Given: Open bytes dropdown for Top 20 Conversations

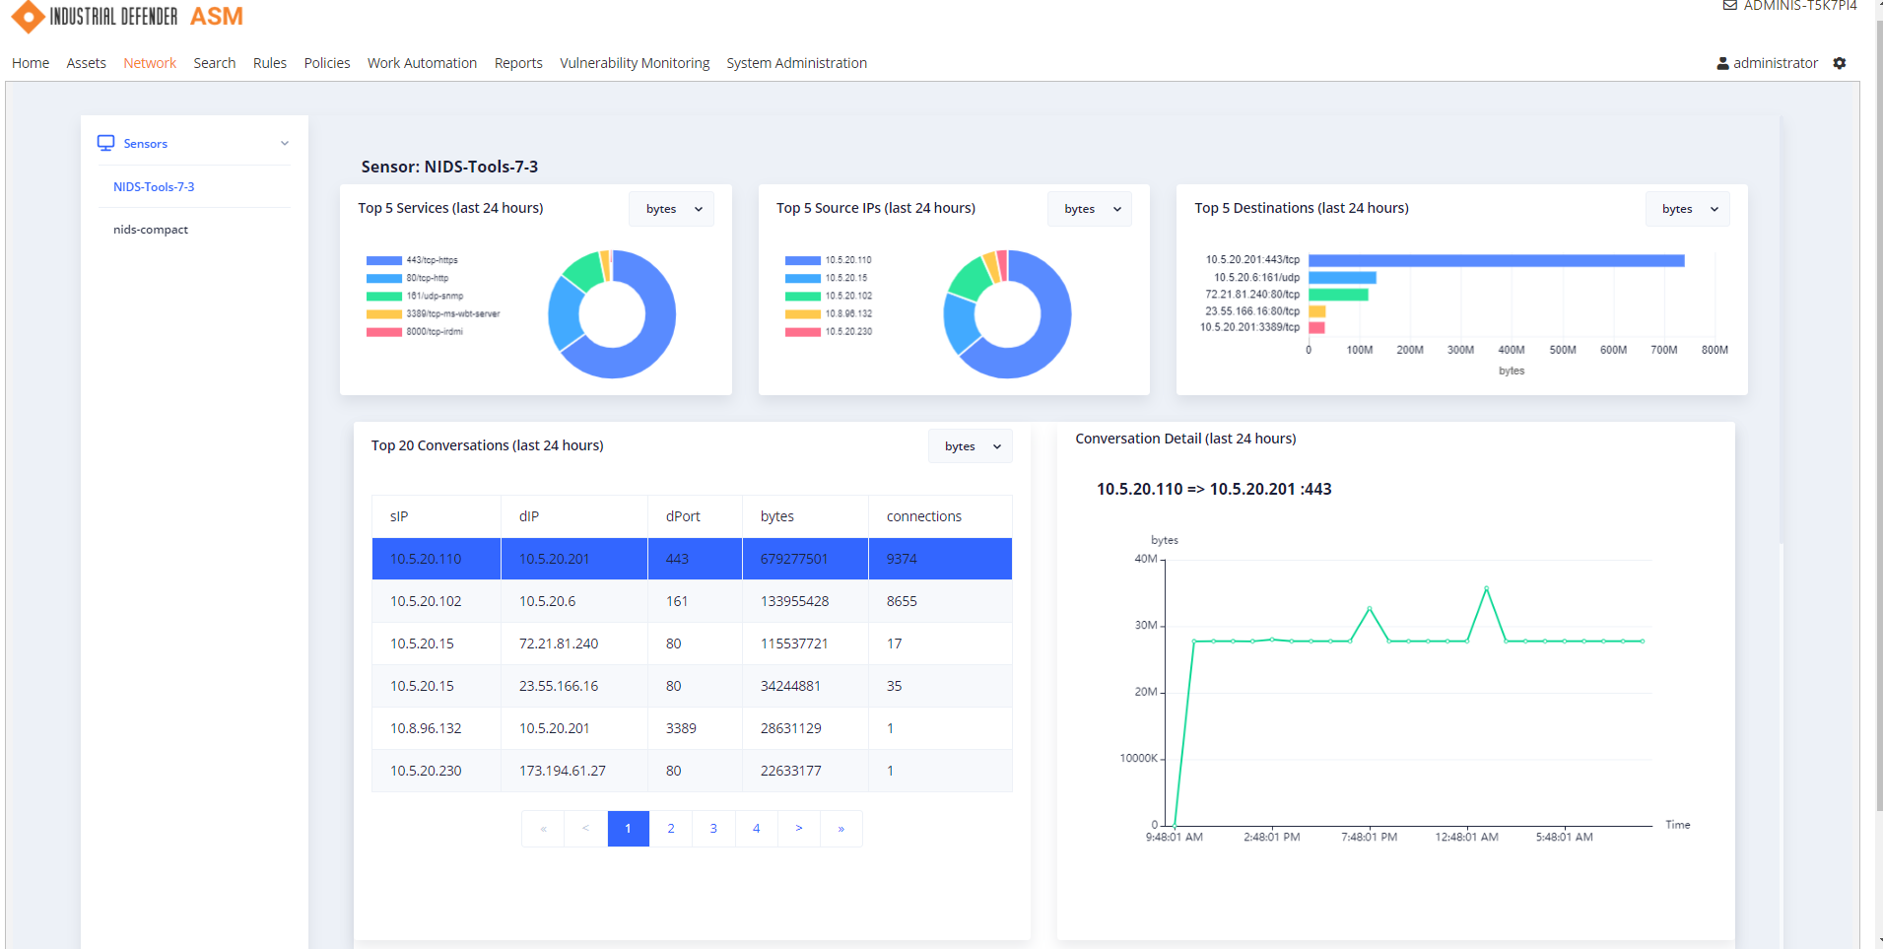Looking at the screenshot, I should click(971, 446).
